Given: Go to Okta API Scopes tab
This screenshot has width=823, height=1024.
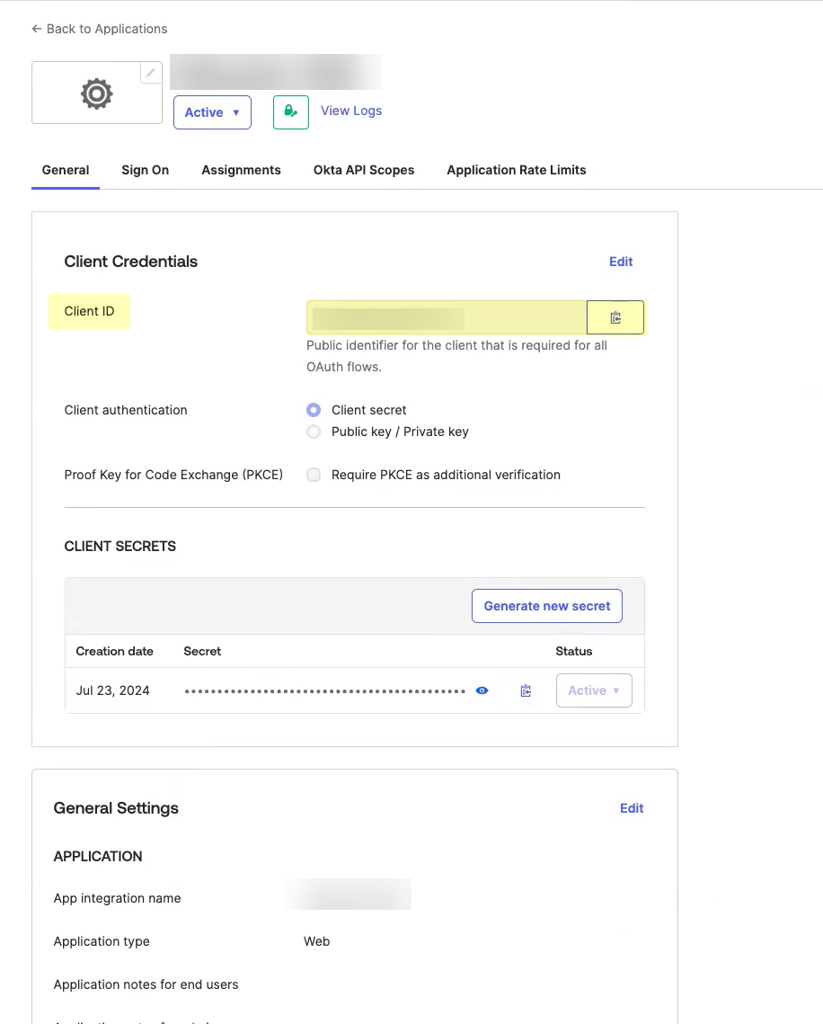Looking at the screenshot, I should pos(364,170).
